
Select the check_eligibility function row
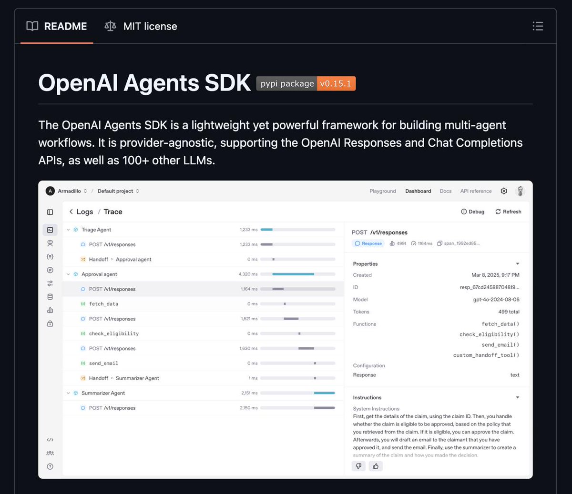203,333
